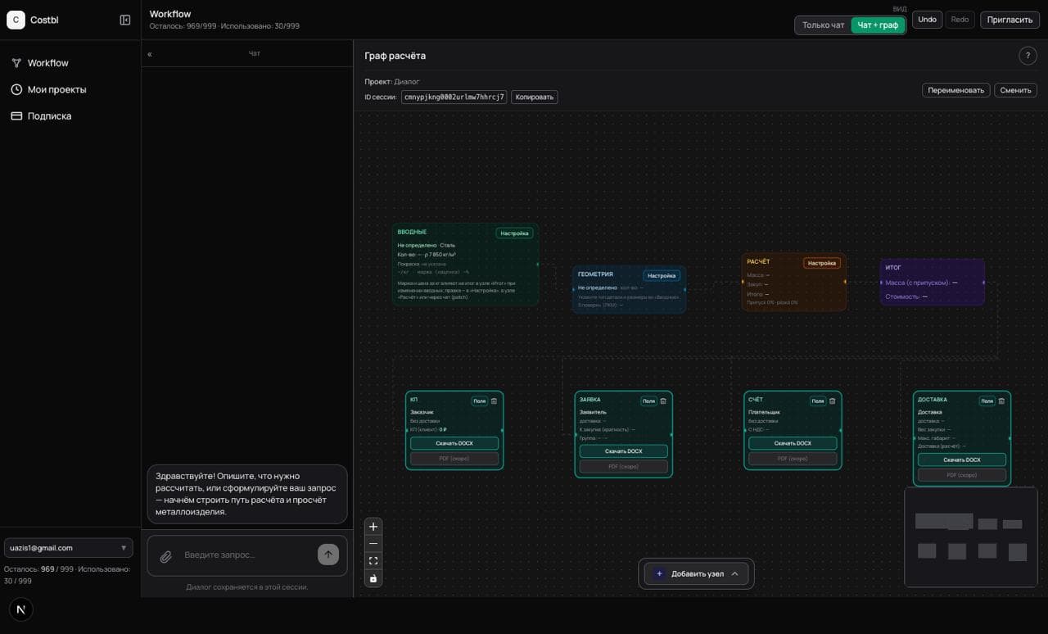Viewport: 1048px width, 634px height.
Task: Switch view to Чат + граф
Action: pyautogui.click(x=878, y=25)
